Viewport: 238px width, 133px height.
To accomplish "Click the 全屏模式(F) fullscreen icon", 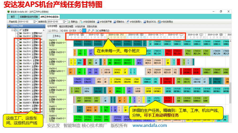I will tap(97, 31).
